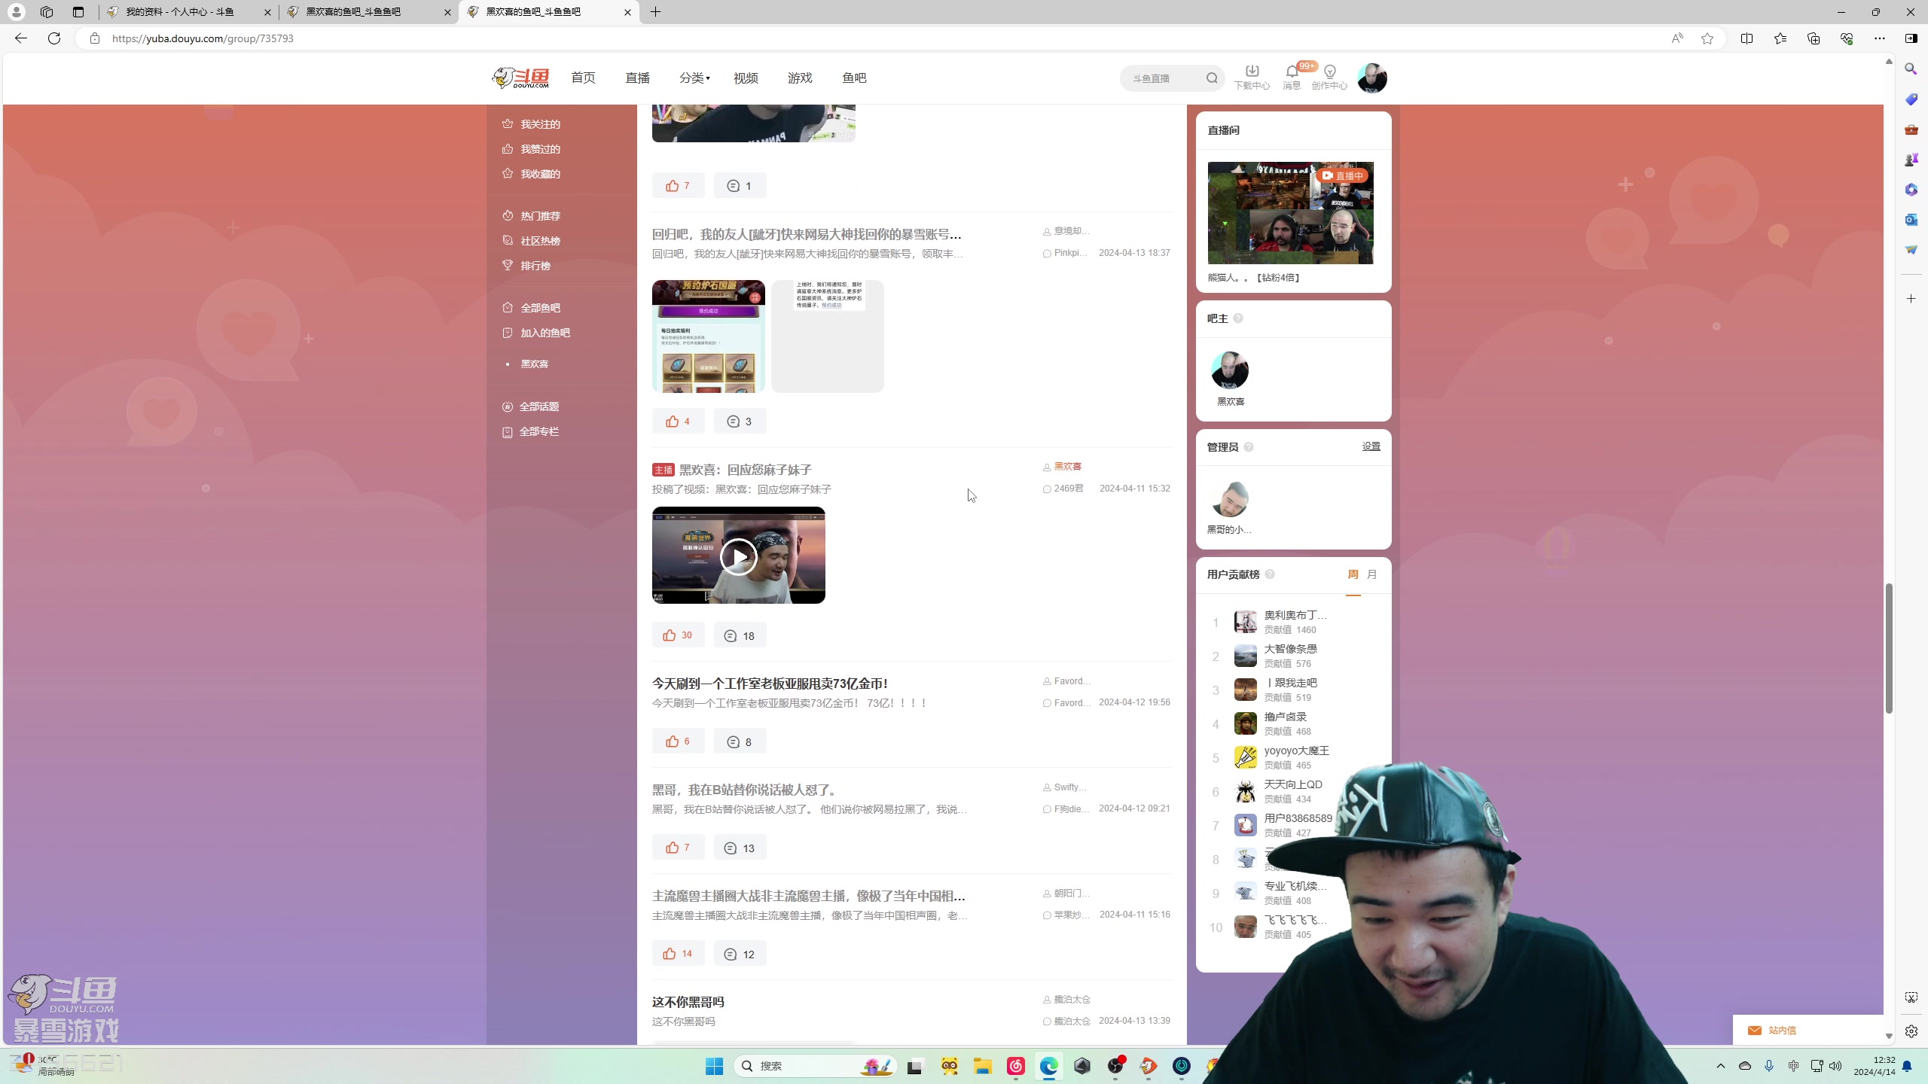The image size is (1928, 1084).
Task: Click help icon next to 用户贡献榜
Action: pos(1270,574)
